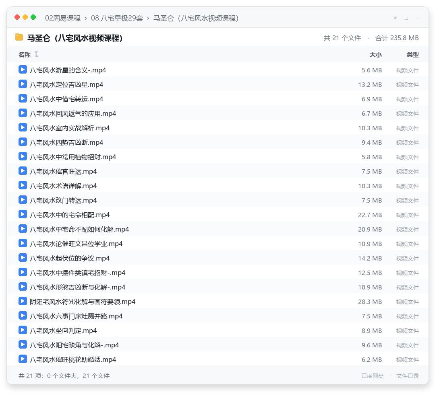Click video icon for 八宅风水起伏位的争议.mp4

tap(23, 257)
